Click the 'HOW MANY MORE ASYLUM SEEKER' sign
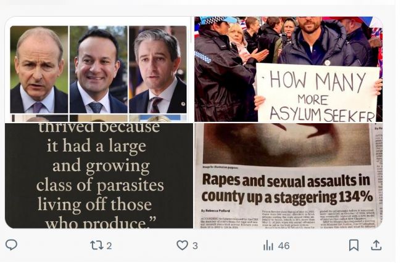Image resolution: width=401 pixels, height=263 pixels. 318,93
